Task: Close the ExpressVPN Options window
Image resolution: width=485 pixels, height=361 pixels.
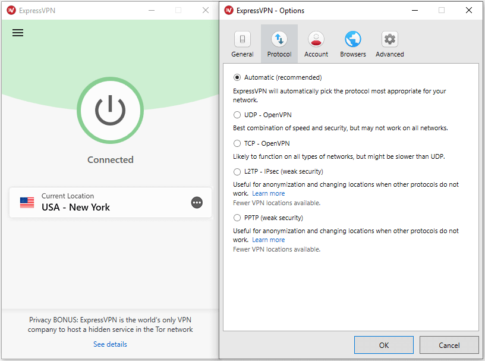Action: tap(469, 11)
